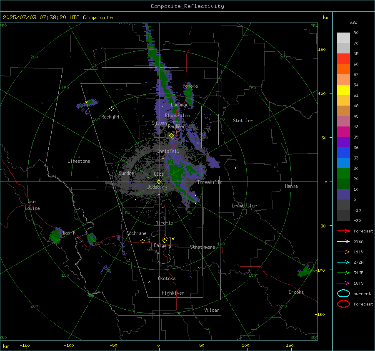The height and width of the screenshot is (351, 375).
Task: Click the magenta 18TS arrow icon
Action: 343,283
